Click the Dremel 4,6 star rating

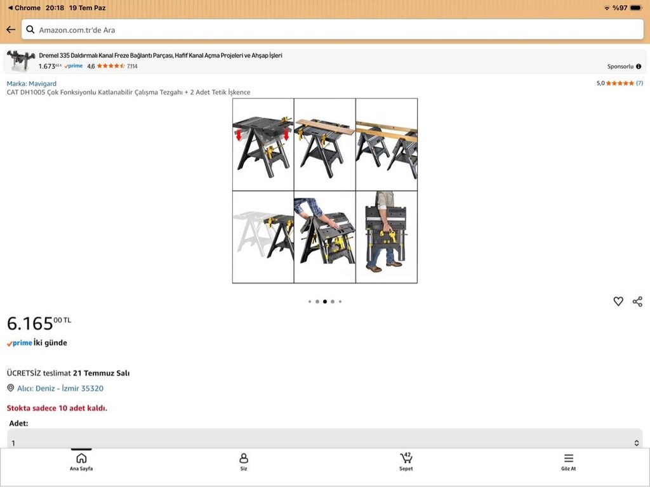(x=106, y=66)
